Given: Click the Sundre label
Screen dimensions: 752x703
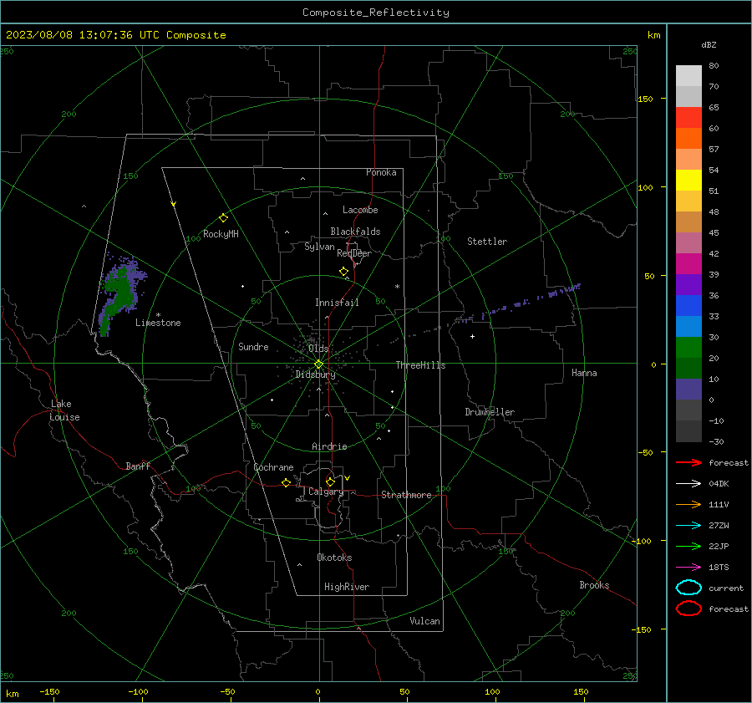Looking at the screenshot, I should (253, 346).
